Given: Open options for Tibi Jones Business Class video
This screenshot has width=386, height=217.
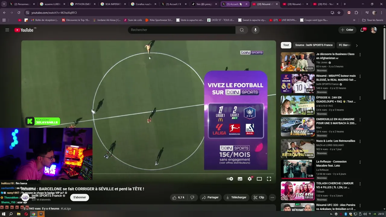Looking at the screenshot, I should click(x=360, y=55).
